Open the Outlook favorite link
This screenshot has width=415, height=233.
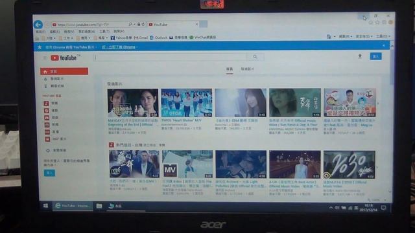pyautogui.click(x=158, y=38)
